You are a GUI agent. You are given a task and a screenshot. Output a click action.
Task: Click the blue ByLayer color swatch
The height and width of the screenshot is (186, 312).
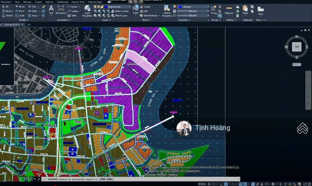pos(180,7)
